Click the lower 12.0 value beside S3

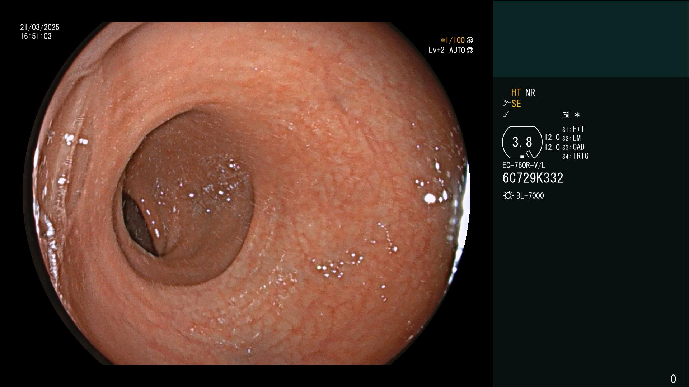tap(552, 147)
